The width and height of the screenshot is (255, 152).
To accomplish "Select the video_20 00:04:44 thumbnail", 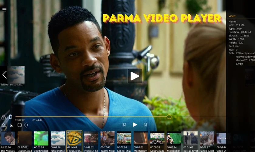I will tap(221, 139).
